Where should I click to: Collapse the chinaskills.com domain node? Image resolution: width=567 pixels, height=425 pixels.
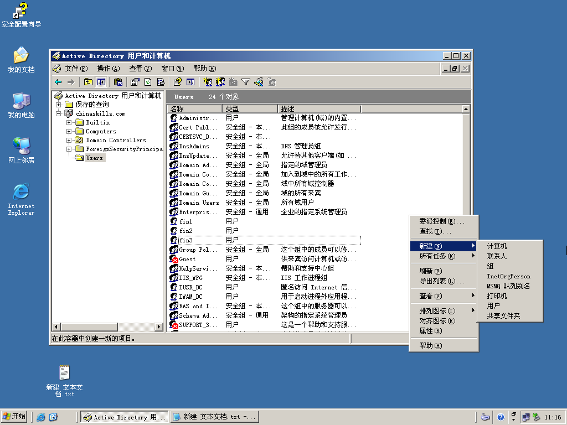click(x=58, y=113)
